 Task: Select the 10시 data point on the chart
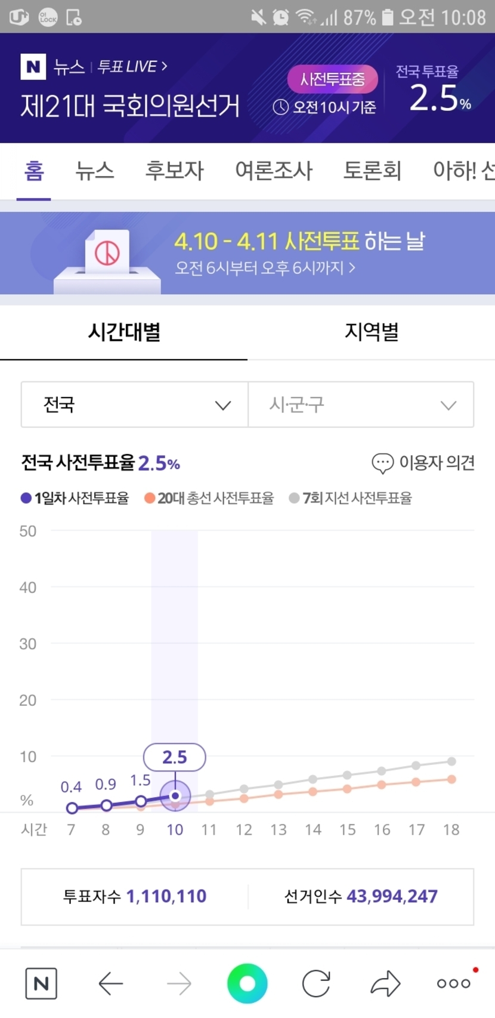[175, 795]
